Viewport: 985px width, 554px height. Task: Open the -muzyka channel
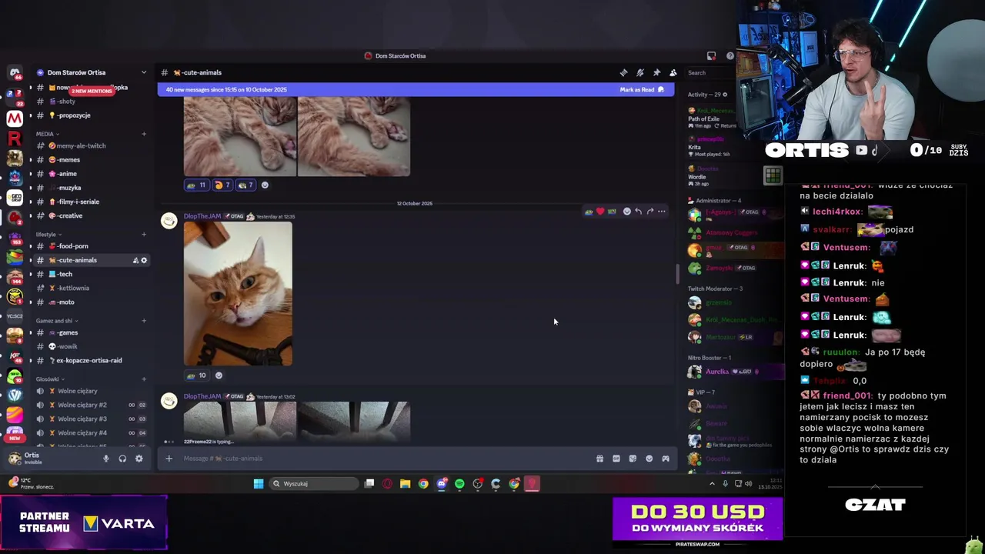(x=91, y=188)
